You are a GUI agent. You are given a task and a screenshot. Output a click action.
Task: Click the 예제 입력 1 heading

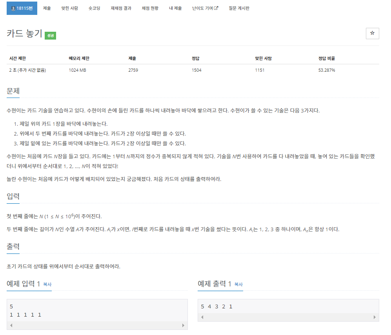point(23,284)
